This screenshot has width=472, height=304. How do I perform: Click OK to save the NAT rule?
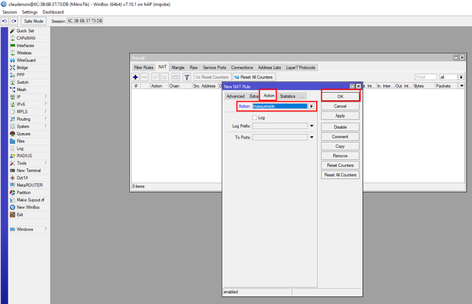pyautogui.click(x=340, y=96)
